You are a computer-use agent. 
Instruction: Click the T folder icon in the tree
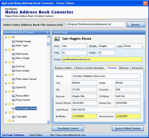click(x=10, y=112)
